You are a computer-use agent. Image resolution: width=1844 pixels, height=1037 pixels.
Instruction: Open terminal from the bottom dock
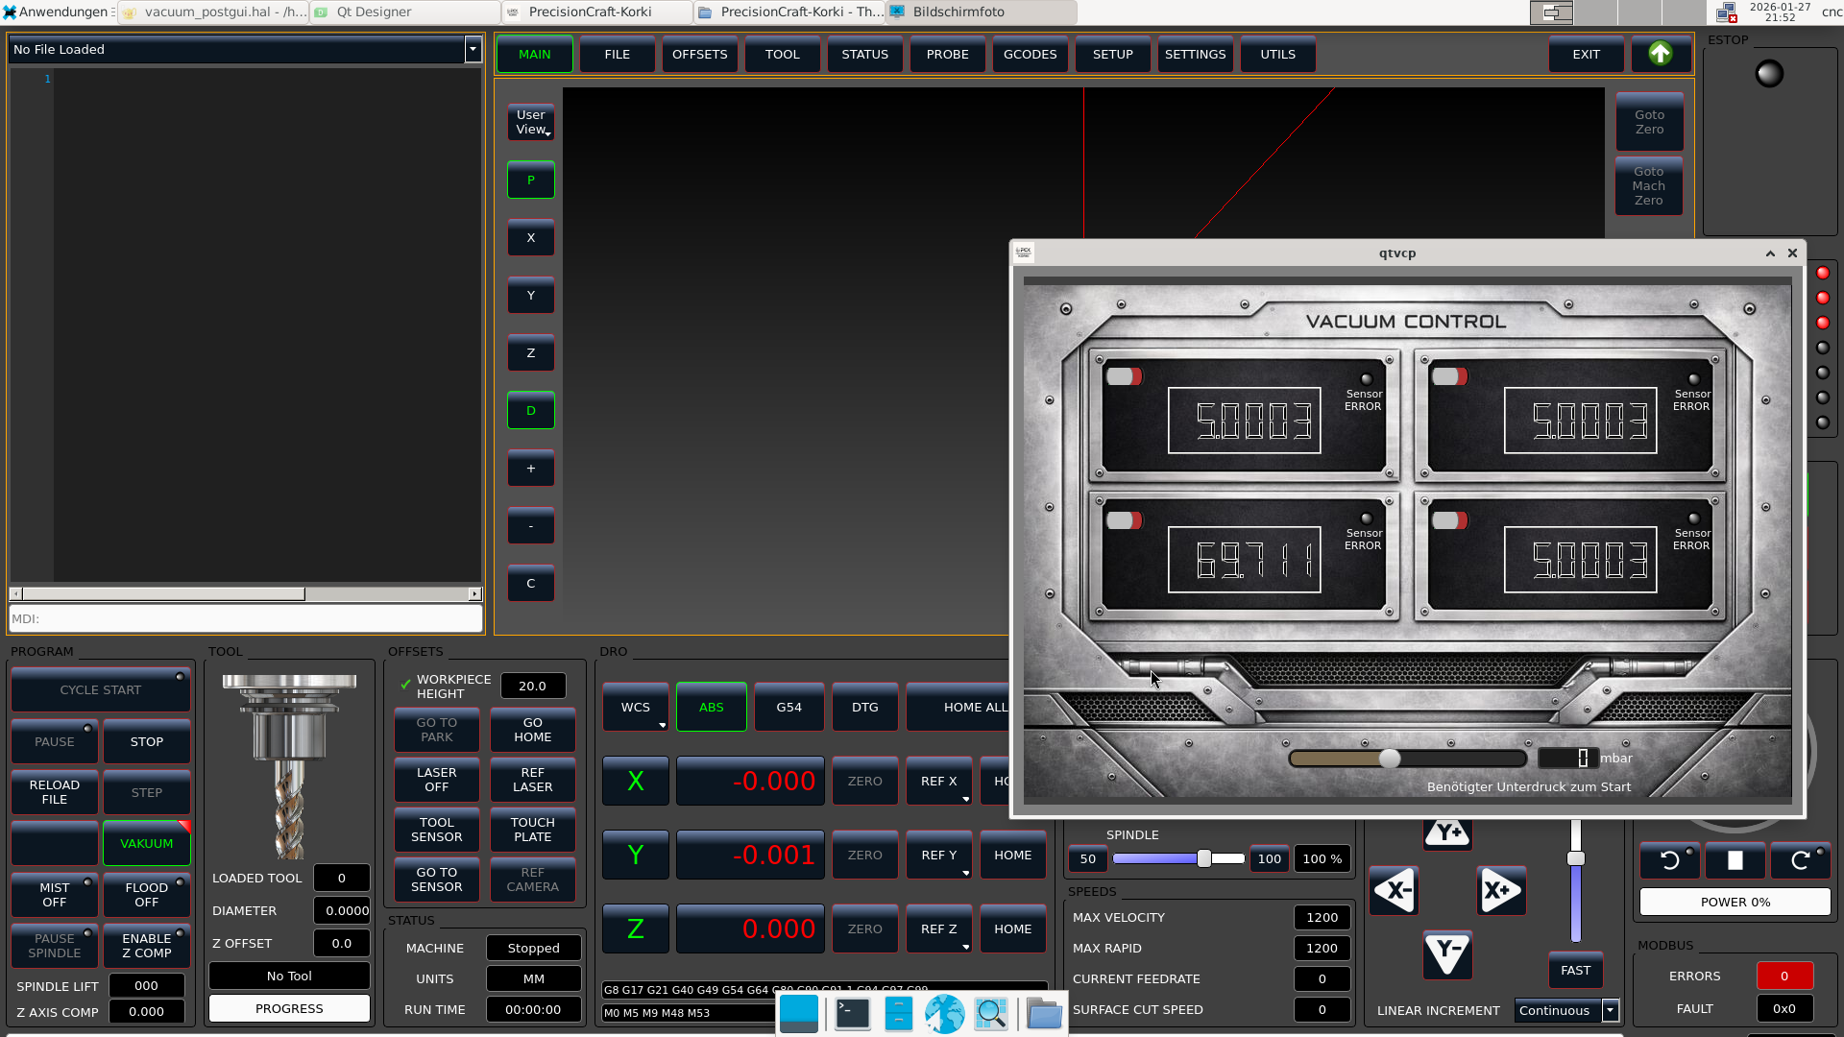tap(852, 1013)
